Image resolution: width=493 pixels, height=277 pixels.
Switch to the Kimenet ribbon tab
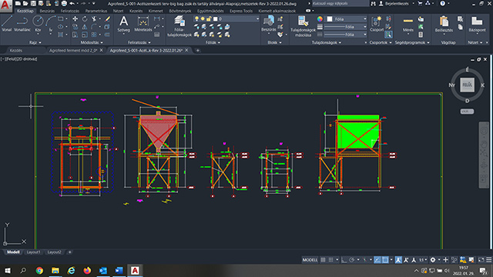(156, 11)
